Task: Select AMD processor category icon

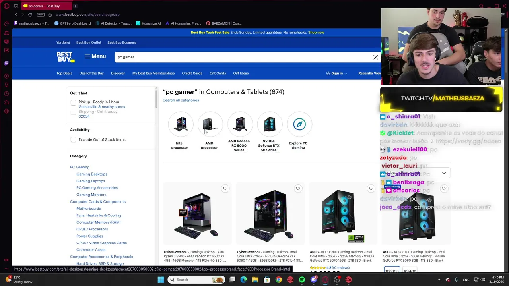Action: (x=210, y=124)
